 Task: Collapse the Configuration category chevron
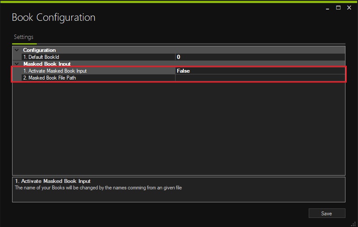point(17,50)
